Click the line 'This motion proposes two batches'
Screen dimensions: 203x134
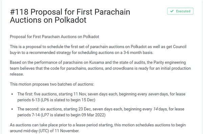52,84
